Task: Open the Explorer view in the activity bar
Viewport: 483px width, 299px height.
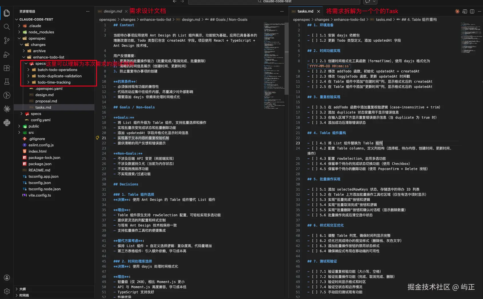Action: click(x=7, y=13)
